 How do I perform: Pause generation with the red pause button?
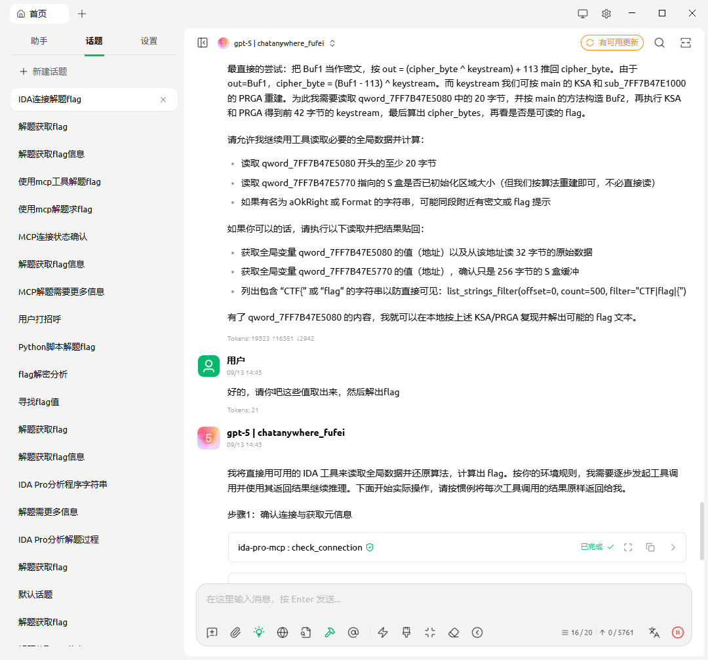click(x=678, y=632)
